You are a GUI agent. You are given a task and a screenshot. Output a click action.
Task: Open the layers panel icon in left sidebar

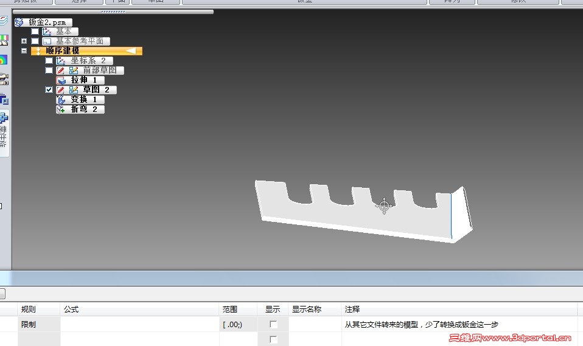(4, 21)
